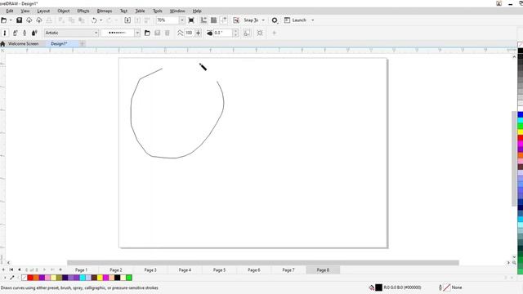Click the plus Quick customize button
Image resolution: width=523 pixels, height=294 pixels.
coord(275,33)
